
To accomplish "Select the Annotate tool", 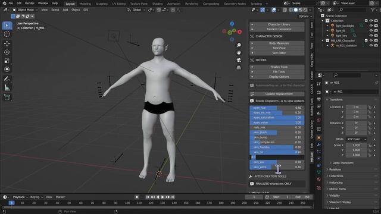I will [7, 79].
